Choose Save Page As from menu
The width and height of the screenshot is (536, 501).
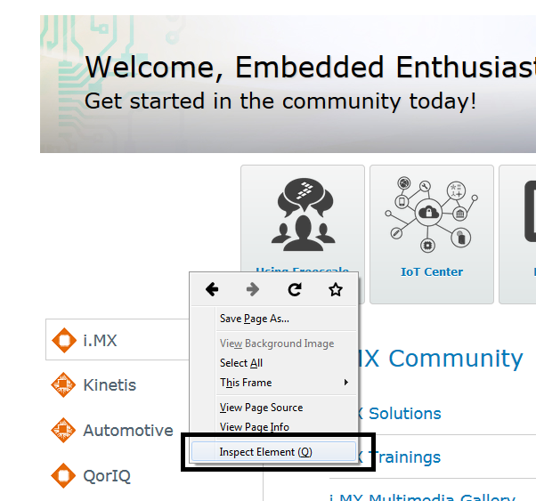pyautogui.click(x=255, y=319)
